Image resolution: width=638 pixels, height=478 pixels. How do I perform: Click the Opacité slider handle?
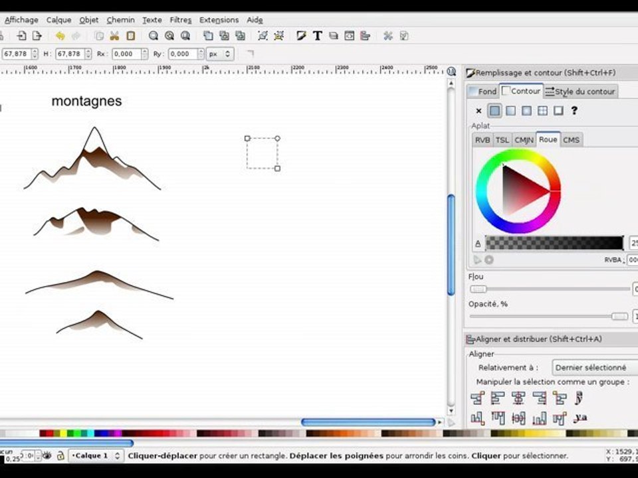pyautogui.click(x=619, y=316)
